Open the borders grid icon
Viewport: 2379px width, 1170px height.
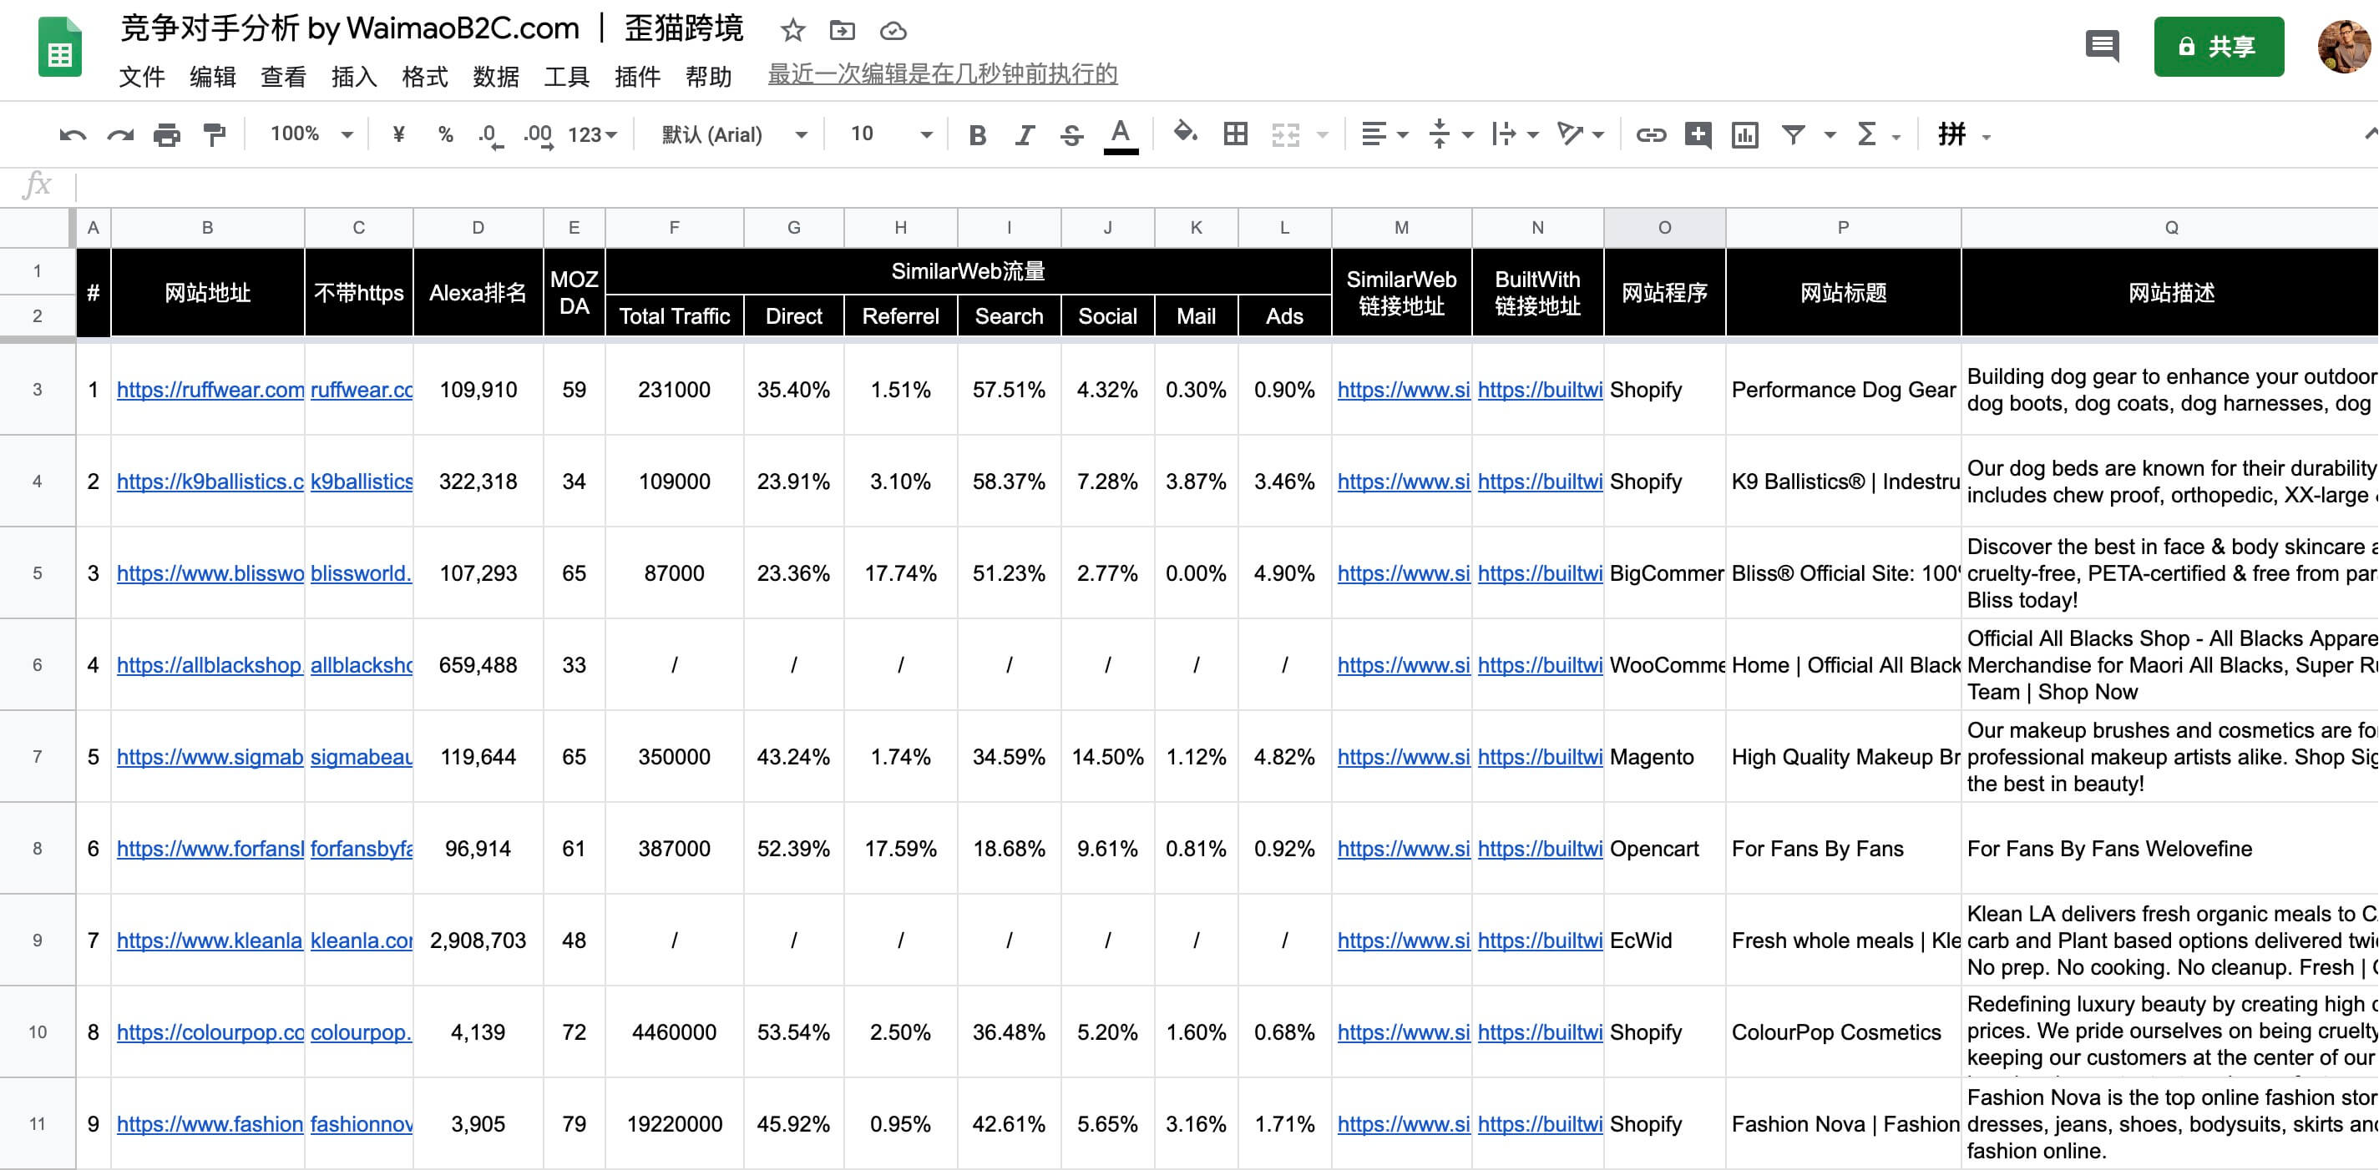pyautogui.click(x=1235, y=134)
